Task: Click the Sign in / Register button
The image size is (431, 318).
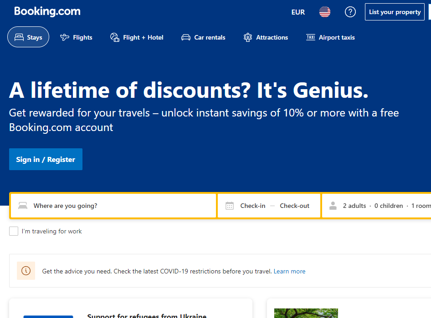Action: 46,159
